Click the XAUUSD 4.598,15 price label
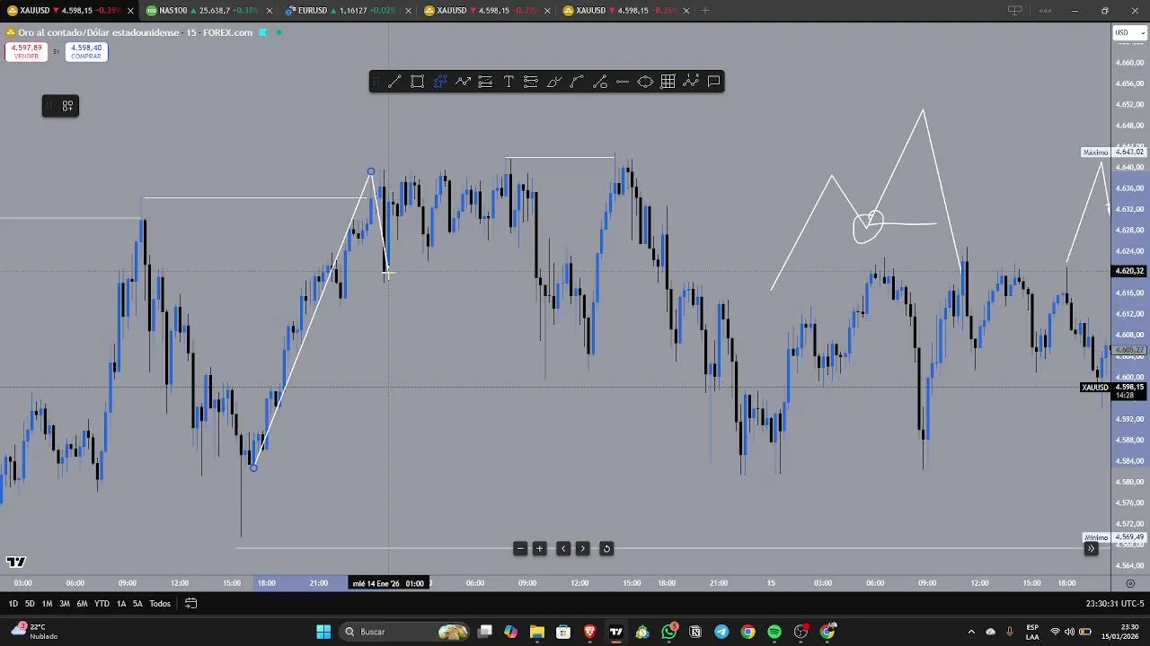The width and height of the screenshot is (1150, 646). click(x=1113, y=388)
